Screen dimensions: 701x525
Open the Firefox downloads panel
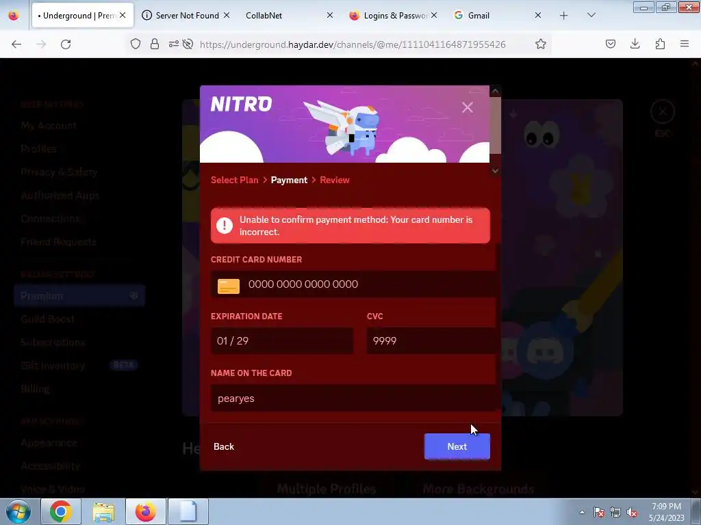pos(635,44)
